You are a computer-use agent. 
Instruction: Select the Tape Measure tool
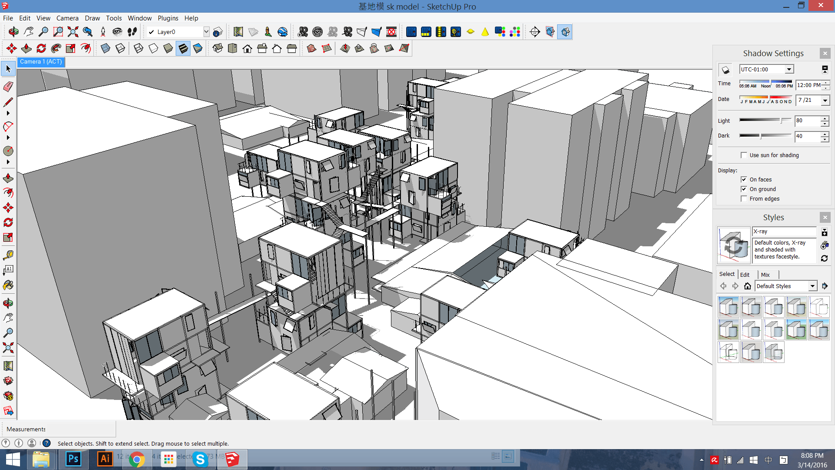coord(8,255)
